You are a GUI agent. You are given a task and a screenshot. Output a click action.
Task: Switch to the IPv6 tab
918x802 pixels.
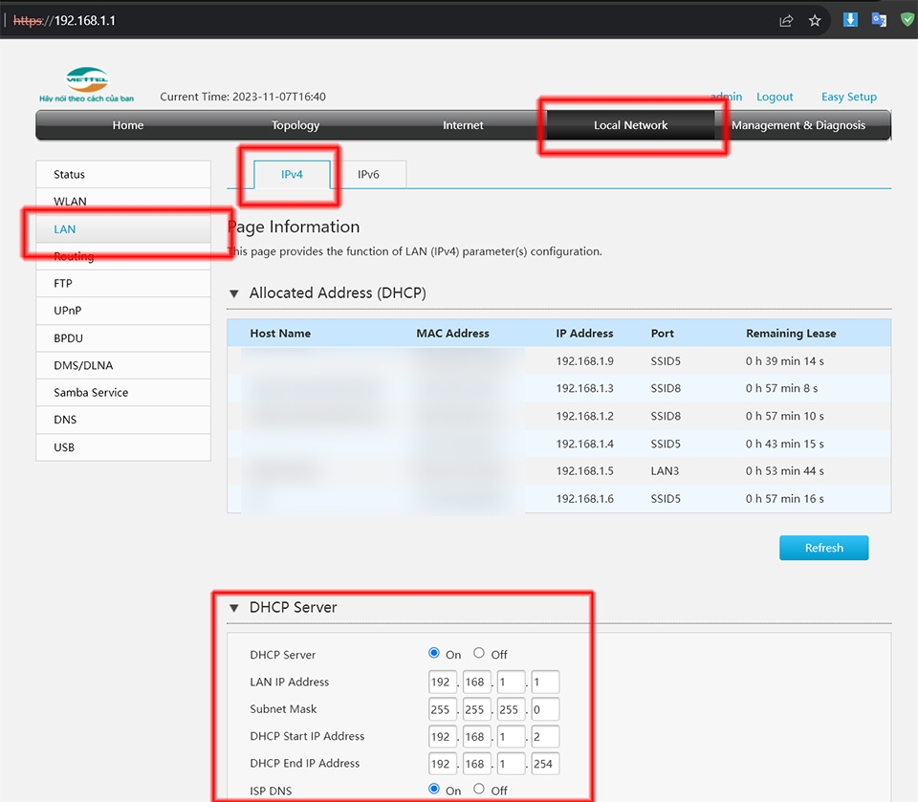368,175
